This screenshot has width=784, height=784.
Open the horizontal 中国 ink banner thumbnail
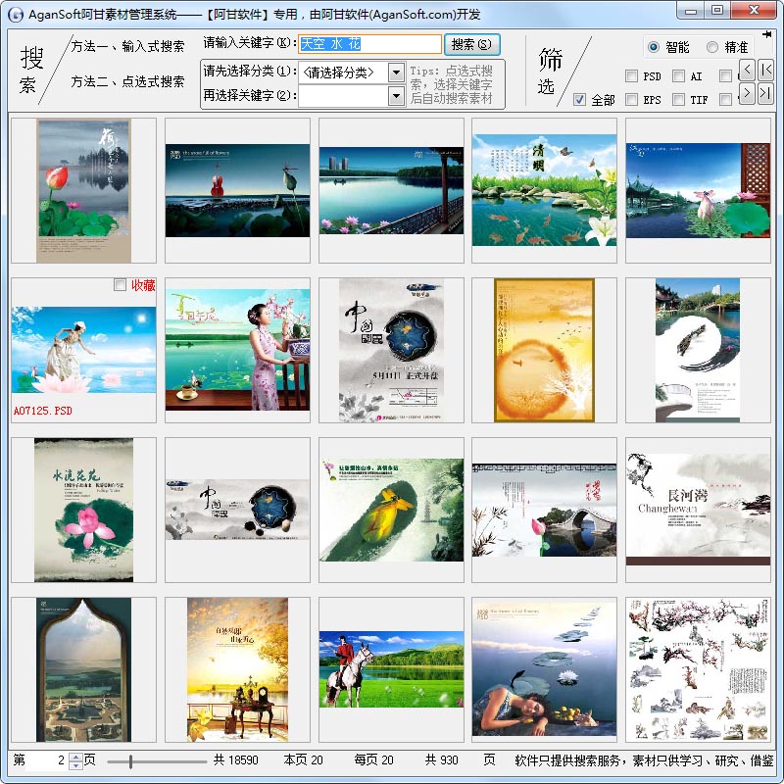pyautogui.click(x=237, y=510)
